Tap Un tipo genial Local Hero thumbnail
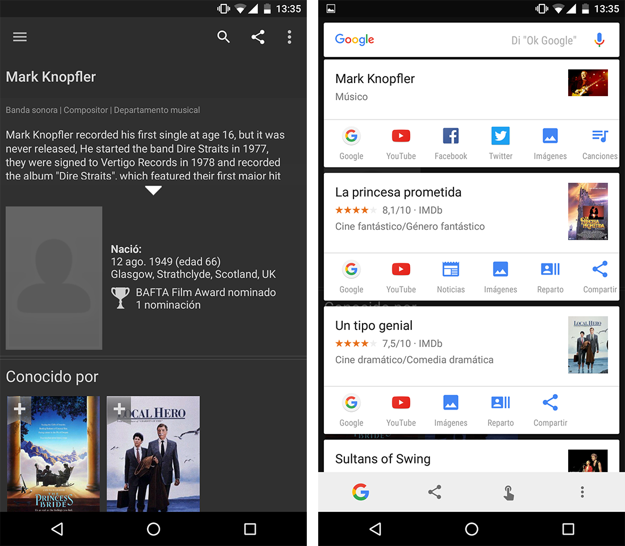 (x=588, y=345)
